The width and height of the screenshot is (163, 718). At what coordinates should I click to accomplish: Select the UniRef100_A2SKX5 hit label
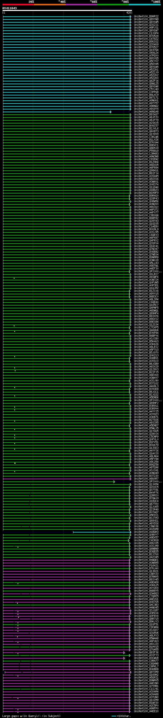click(x=146, y=123)
